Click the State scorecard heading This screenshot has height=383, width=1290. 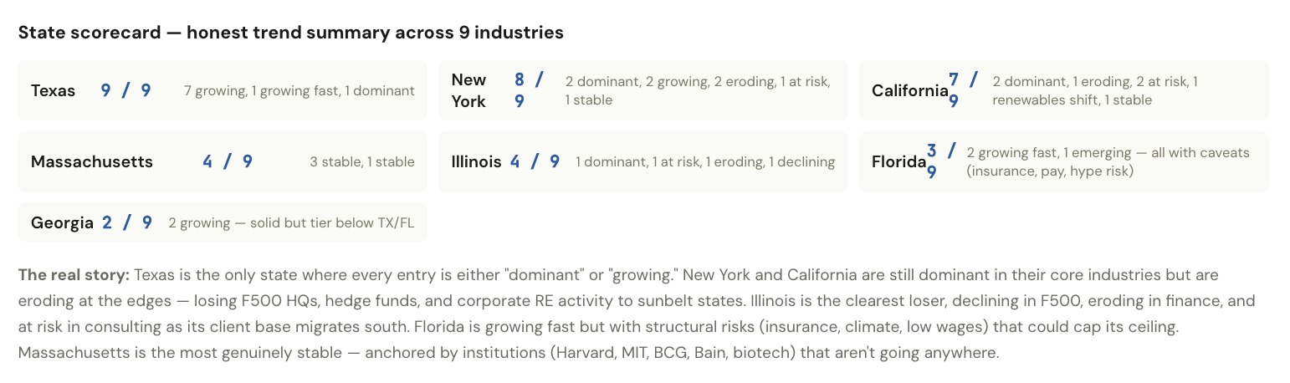(x=290, y=33)
